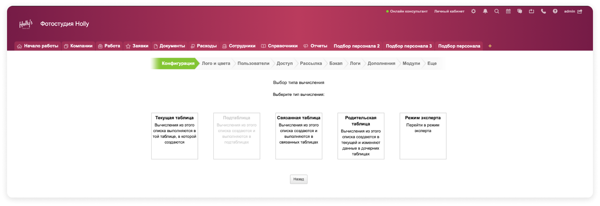This screenshot has width=600, height=206.
Task: Log out using icon next to admin
Action: click(580, 11)
